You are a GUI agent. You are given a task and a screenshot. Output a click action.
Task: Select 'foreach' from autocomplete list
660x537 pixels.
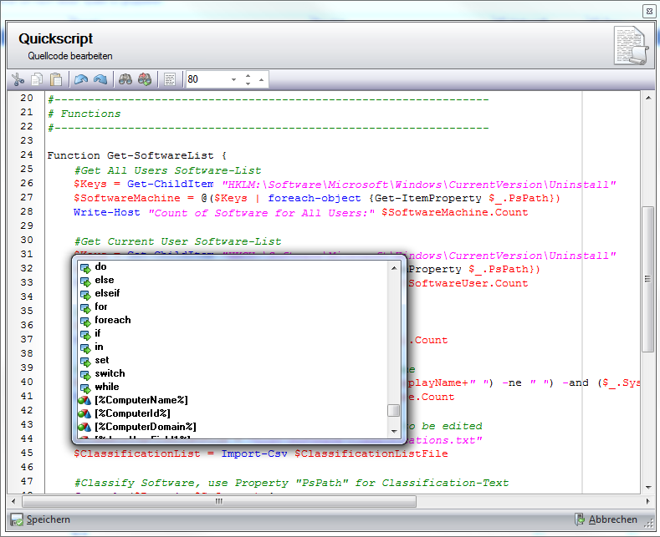coord(113,320)
